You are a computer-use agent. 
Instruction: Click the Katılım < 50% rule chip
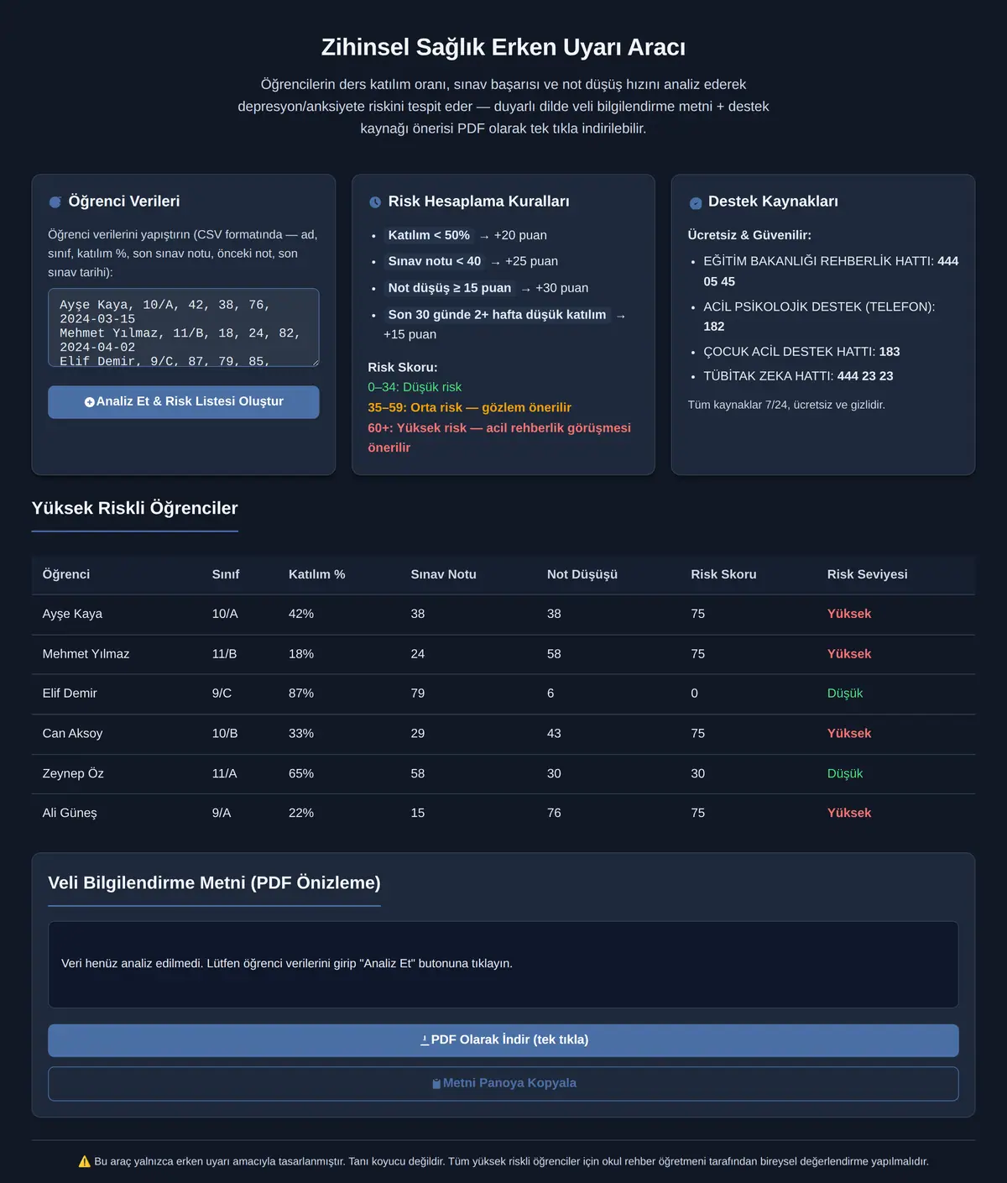click(429, 235)
